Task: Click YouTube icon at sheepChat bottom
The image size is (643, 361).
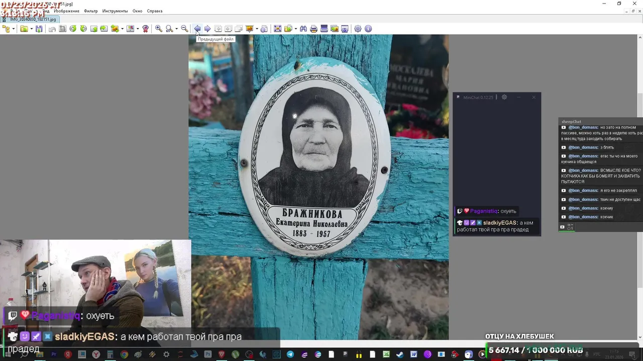Action: [x=562, y=227]
